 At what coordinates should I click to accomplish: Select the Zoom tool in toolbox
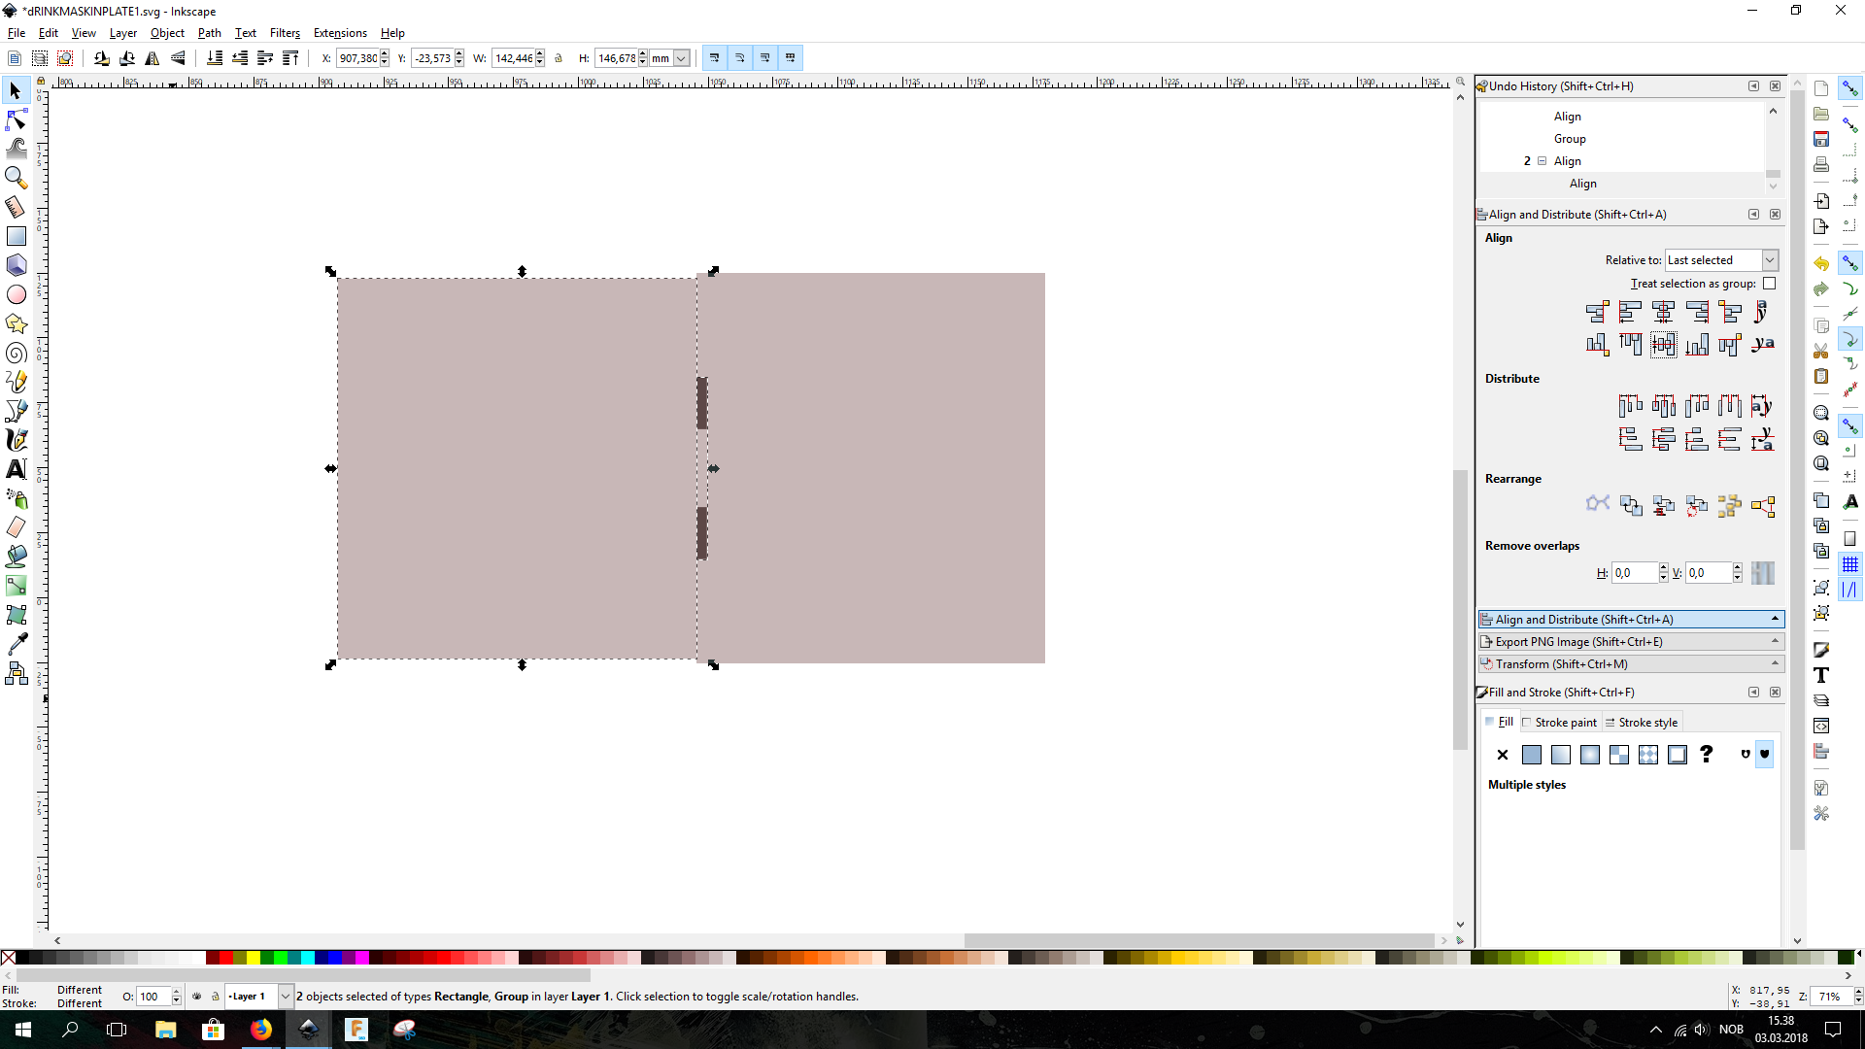click(17, 178)
